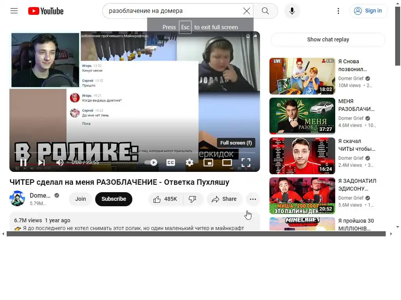401x300 pixels.
Task: Click the video title text
Action: click(119, 182)
